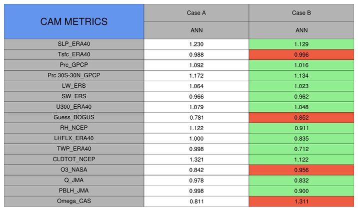Click the CAM METRICS header cell
This screenshot has width=358, height=211.
click(x=73, y=21)
